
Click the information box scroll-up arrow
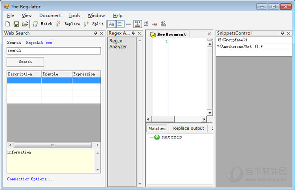tap(98, 153)
